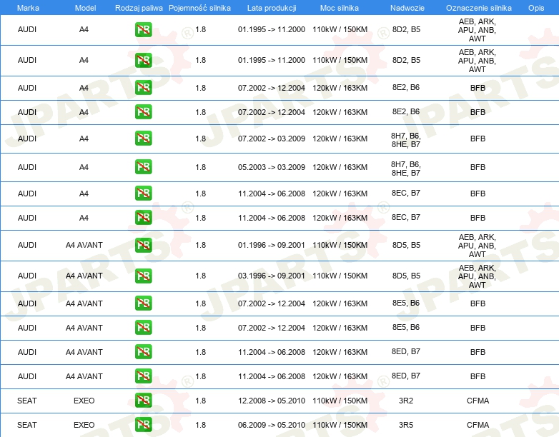559x437 pixels.
Task: Select the date cell '01.1996 -> 09.2001'
Action: tap(272, 245)
